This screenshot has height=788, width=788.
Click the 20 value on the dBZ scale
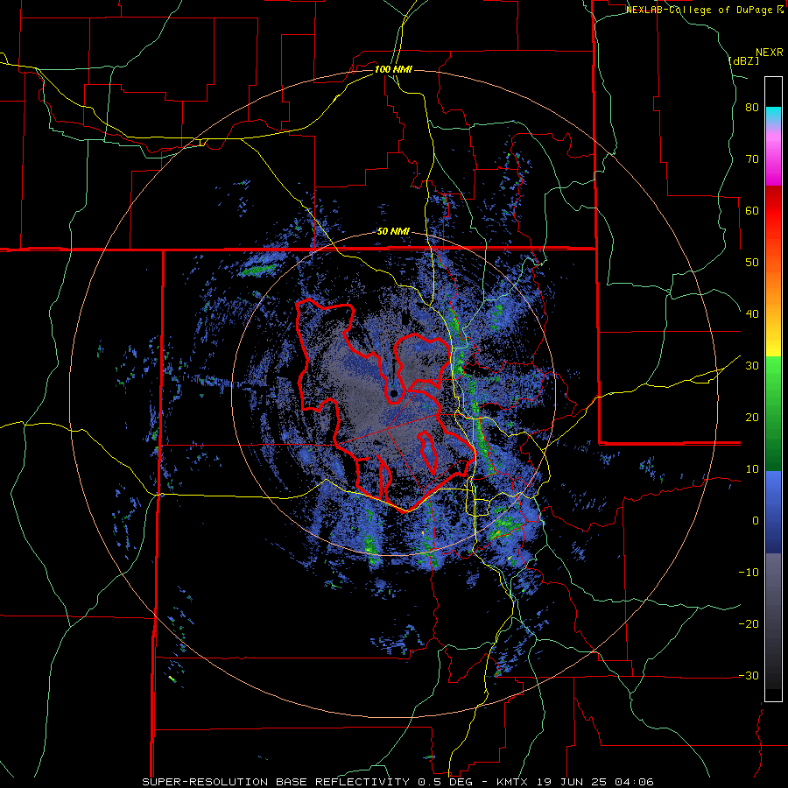(752, 418)
